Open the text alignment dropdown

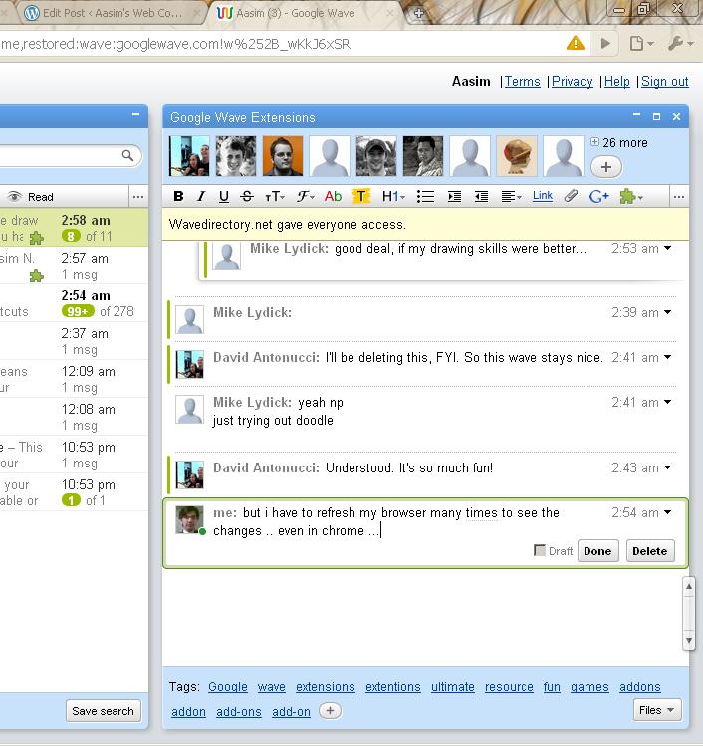[512, 197]
